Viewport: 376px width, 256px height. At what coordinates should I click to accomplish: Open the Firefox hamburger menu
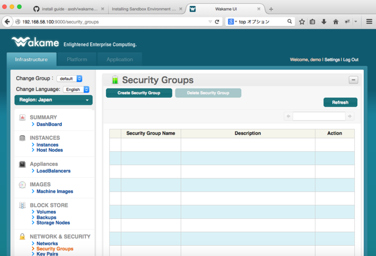(369, 22)
